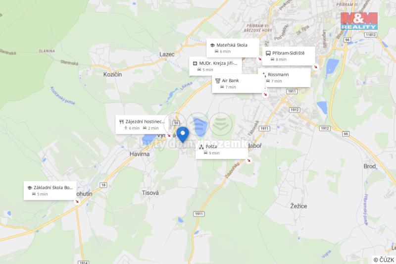Click the red arrow marker near Pošta
This screenshot has width=396, height=264.
point(249,160)
